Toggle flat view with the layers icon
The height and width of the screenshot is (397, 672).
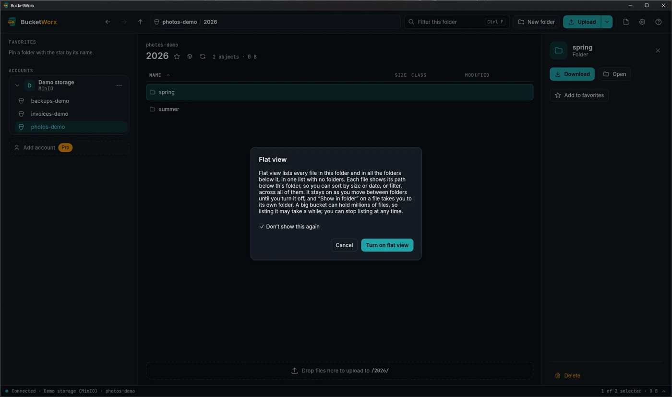click(x=190, y=57)
